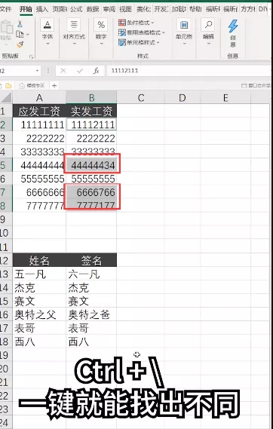
Task: Select cell with value 6666766
Action: click(x=91, y=192)
